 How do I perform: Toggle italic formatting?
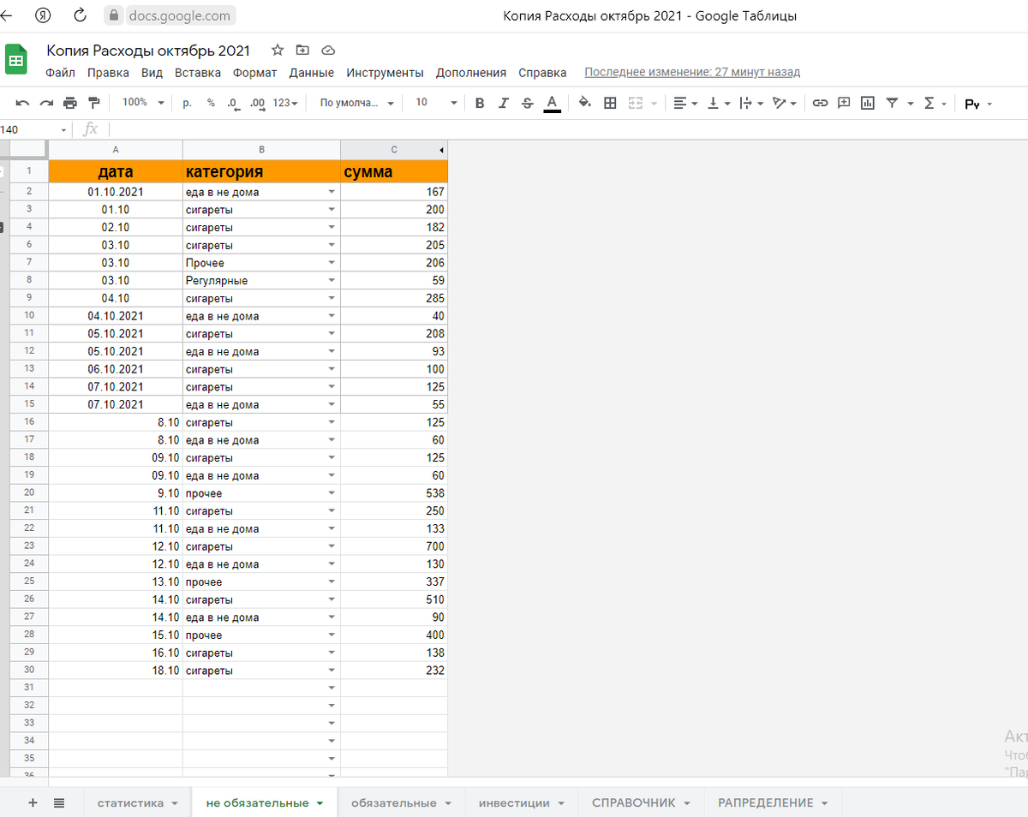pos(504,103)
